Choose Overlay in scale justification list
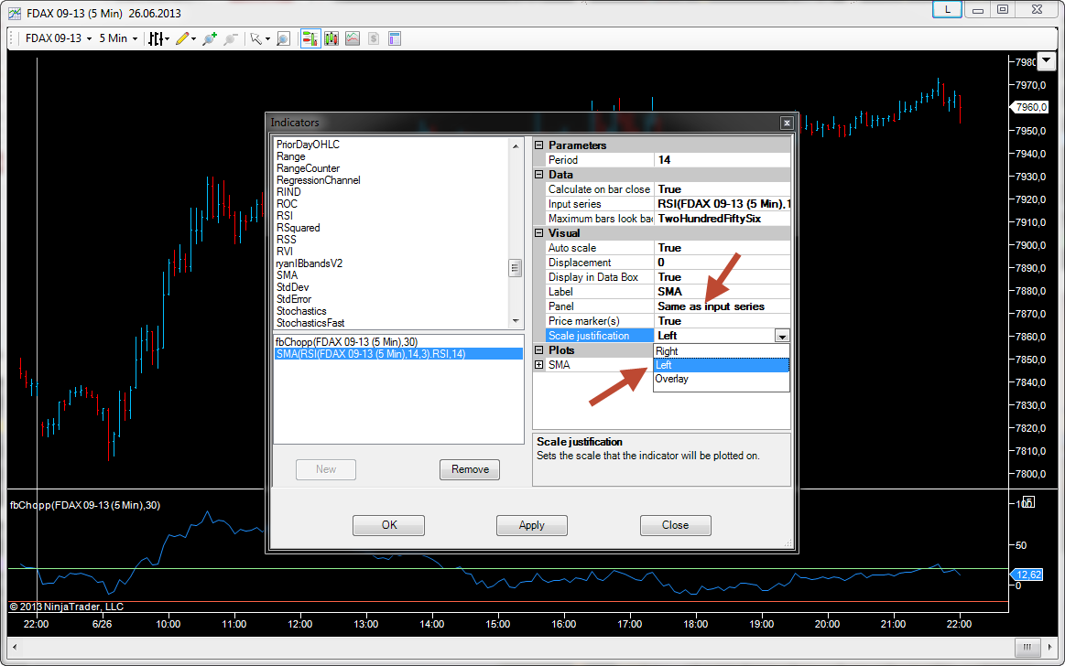1065x666 pixels. (722, 379)
